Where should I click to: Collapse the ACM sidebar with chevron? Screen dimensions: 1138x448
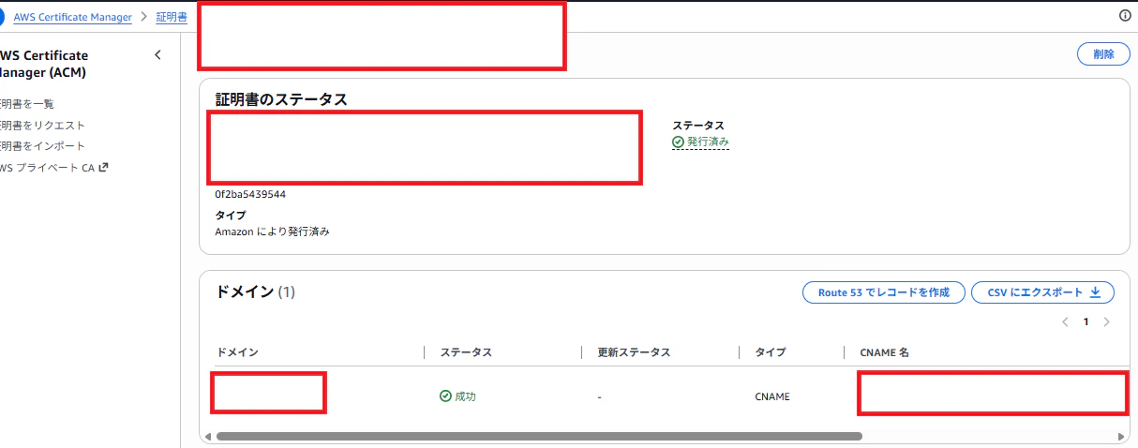click(157, 55)
